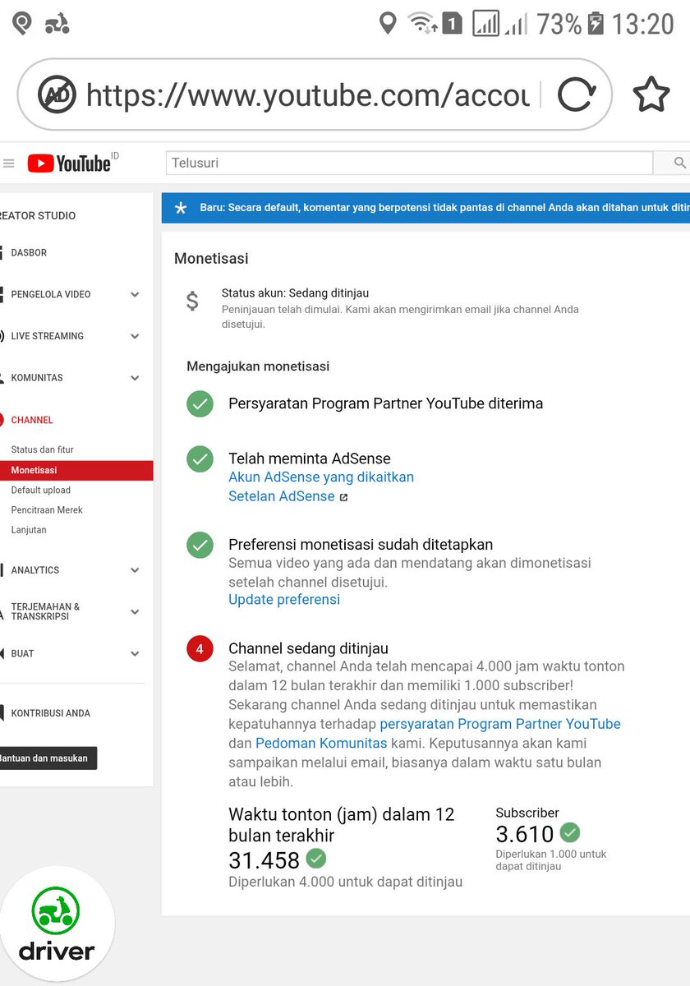Click Update preferensi link

tap(284, 600)
